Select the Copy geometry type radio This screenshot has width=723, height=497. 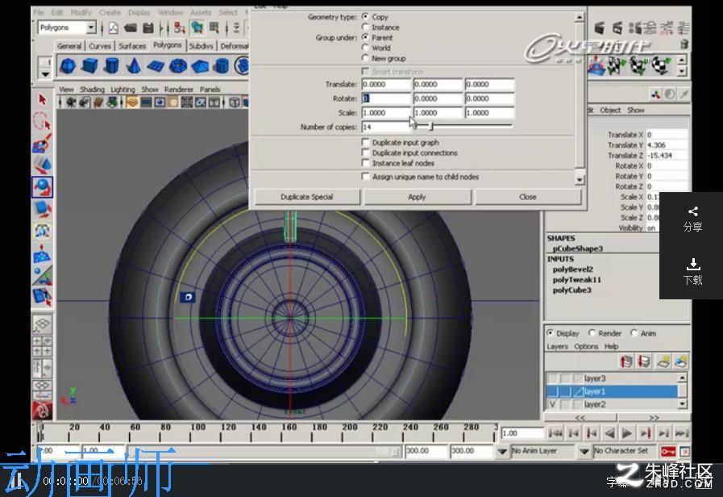click(x=366, y=17)
